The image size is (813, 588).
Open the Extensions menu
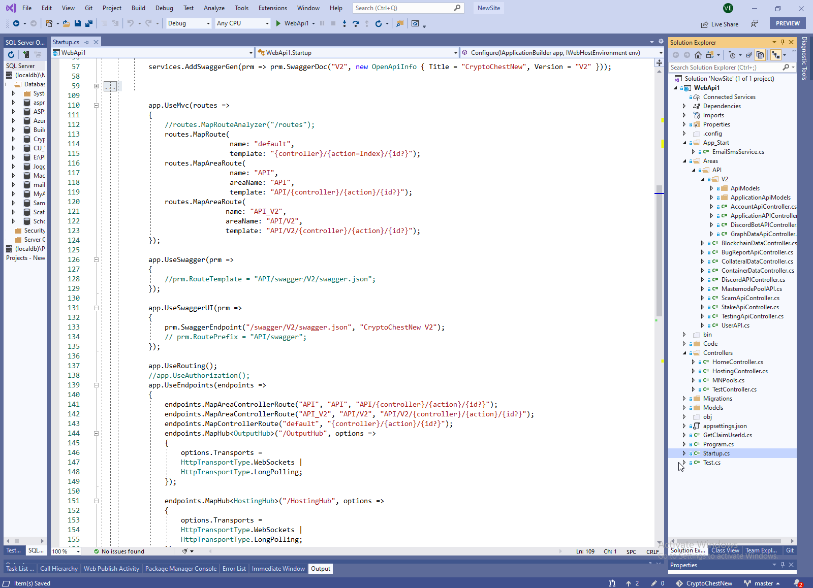(272, 8)
